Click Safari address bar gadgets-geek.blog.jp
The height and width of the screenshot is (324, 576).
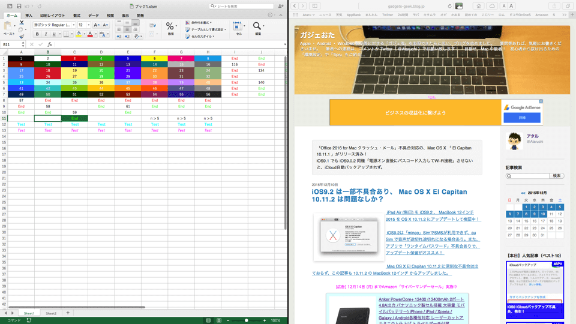point(406,6)
